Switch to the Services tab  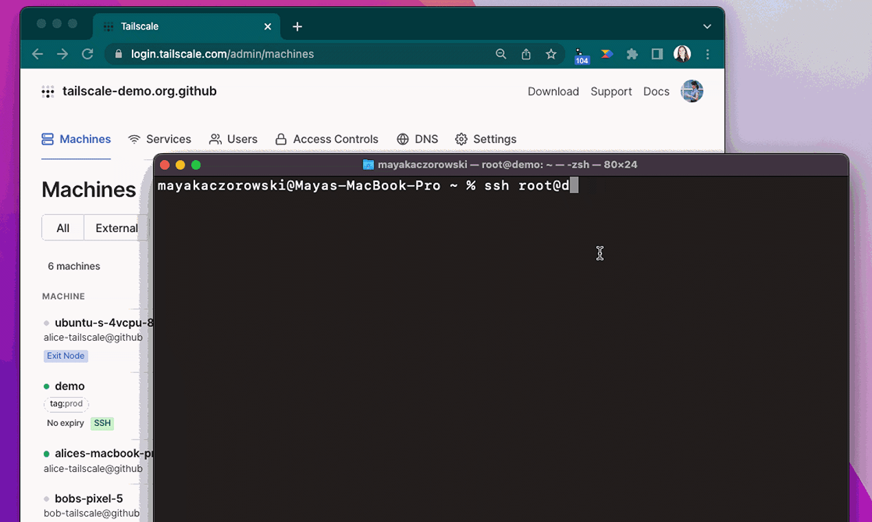159,139
